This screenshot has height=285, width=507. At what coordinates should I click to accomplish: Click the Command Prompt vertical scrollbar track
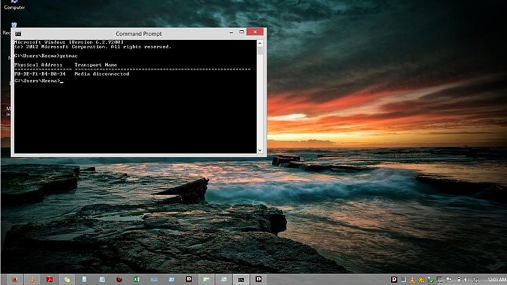click(x=261, y=95)
